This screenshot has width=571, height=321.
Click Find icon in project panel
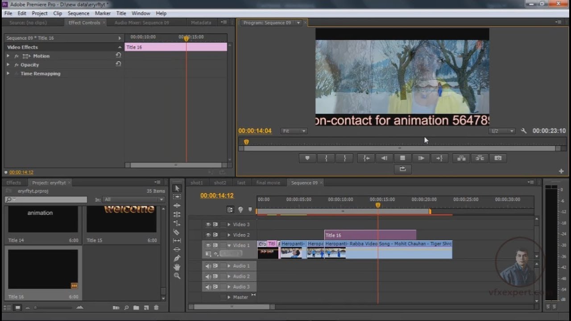tap(126, 308)
